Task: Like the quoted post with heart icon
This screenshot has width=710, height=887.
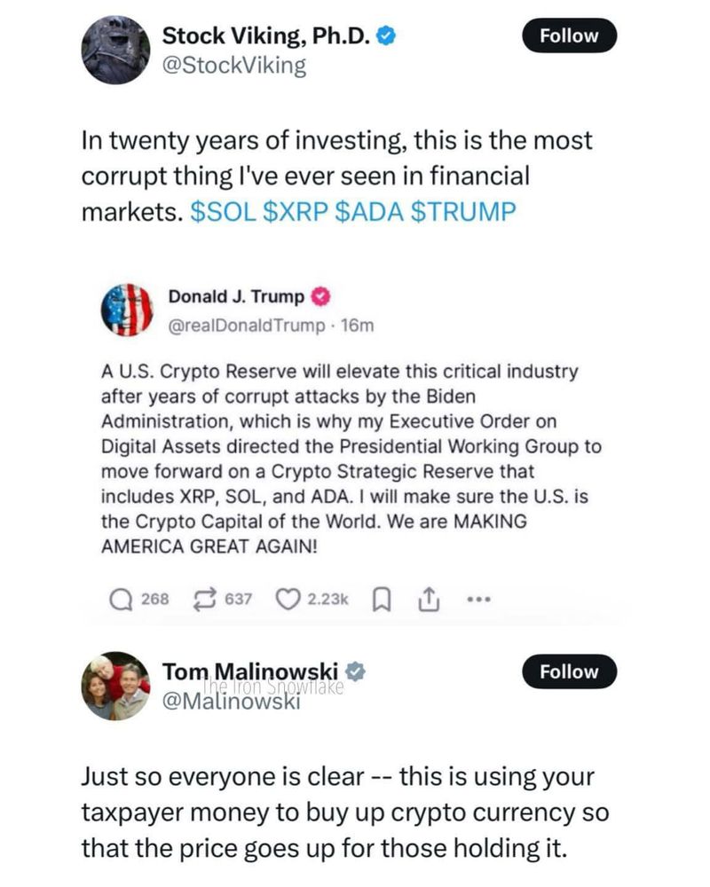Action: click(x=288, y=600)
